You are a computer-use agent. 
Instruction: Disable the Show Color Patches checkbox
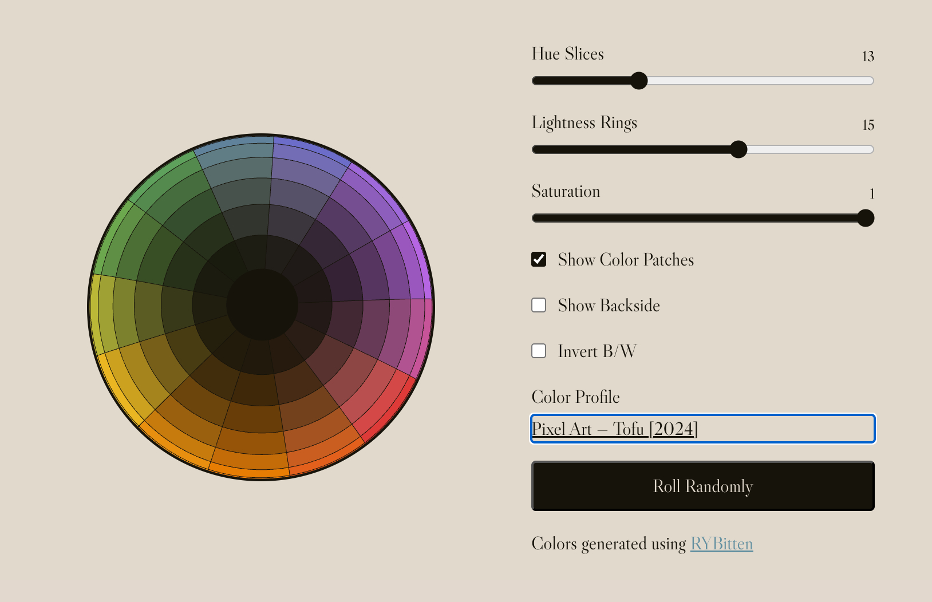click(x=539, y=260)
